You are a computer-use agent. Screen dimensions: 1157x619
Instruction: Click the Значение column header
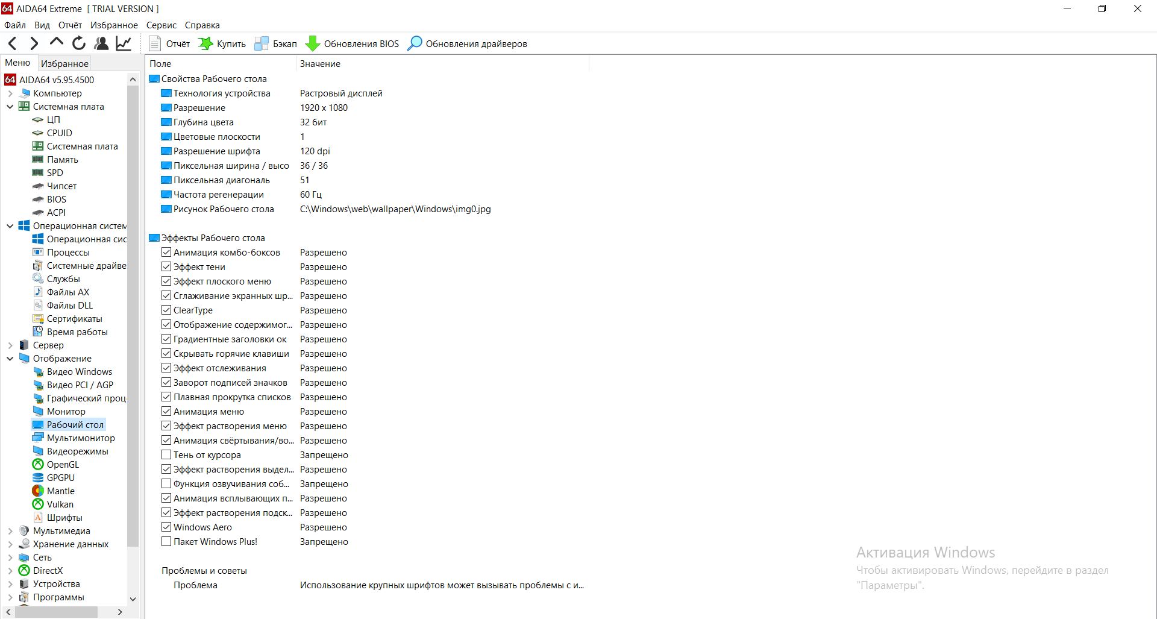tap(442, 63)
